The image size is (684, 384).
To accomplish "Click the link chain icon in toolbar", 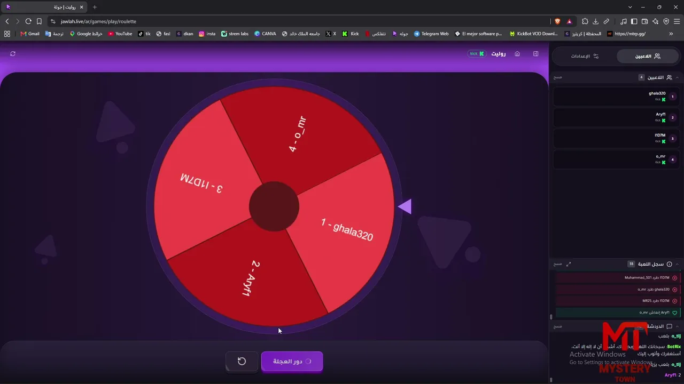I will [607, 21].
